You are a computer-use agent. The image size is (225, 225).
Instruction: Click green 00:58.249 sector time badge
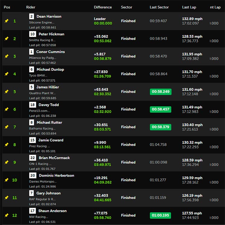pos(160,92)
